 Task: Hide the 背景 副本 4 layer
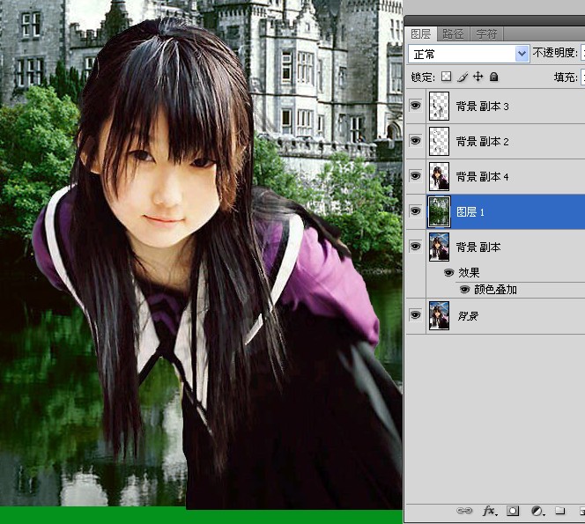coord(416,175)
